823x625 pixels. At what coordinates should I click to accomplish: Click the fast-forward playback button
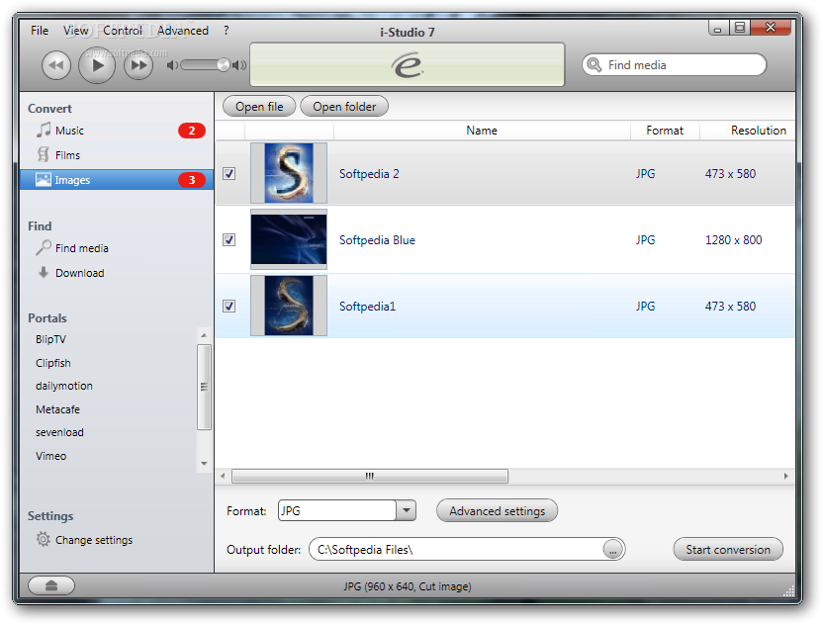[138, 65]
